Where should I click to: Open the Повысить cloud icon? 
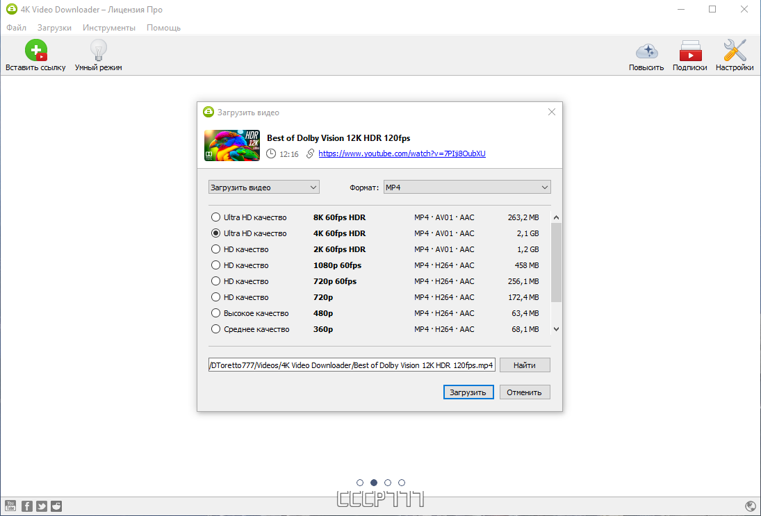(646, 51)
